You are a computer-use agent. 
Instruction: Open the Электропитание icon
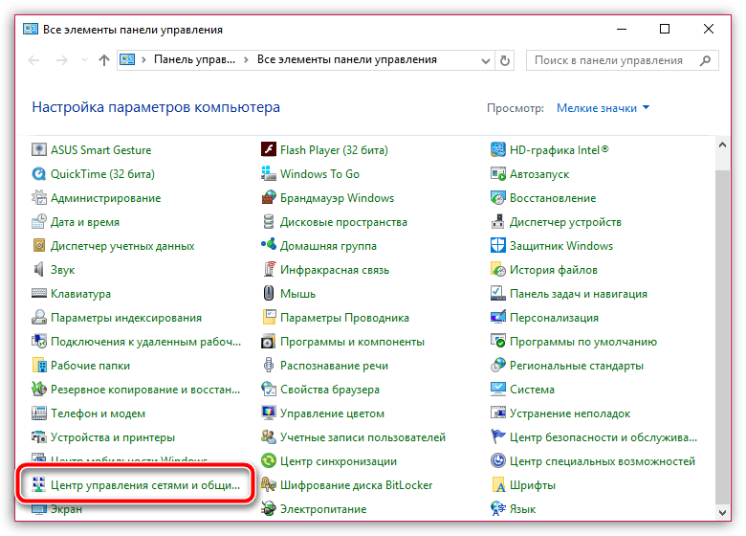[x=269, y=508]
